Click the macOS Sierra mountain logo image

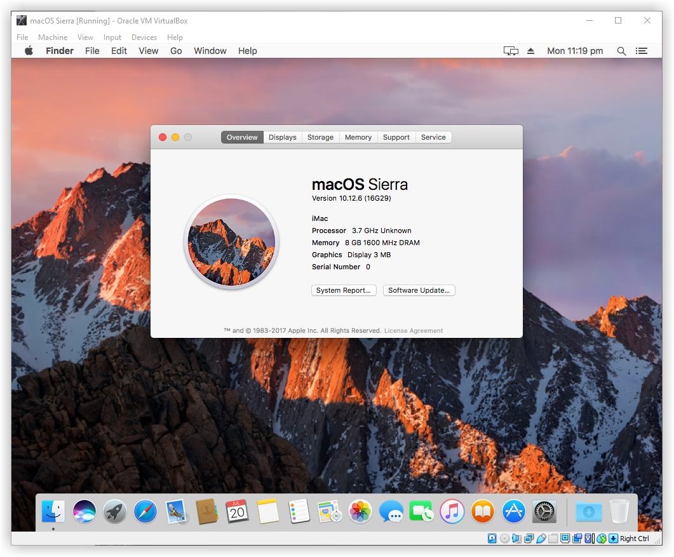(232, 242)
